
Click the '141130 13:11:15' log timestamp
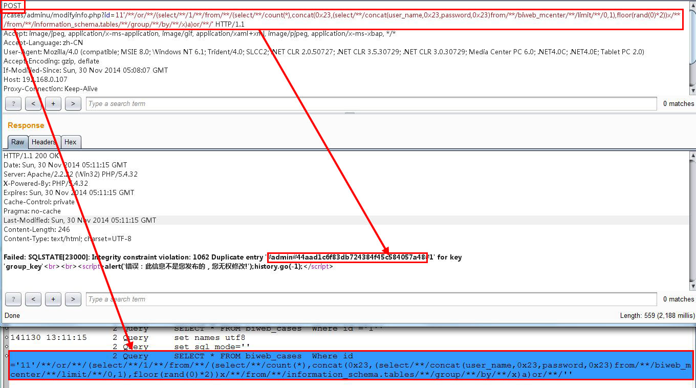click(49, 338)
